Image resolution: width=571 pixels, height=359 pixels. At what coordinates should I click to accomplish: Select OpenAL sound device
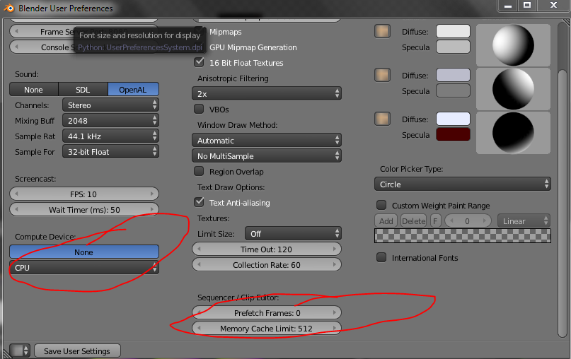(133, 90)
